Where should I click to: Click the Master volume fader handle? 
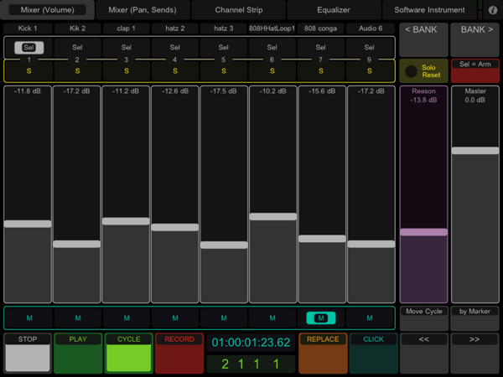[474, 151]
